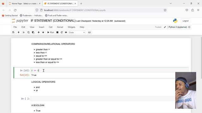Click the greater than or equal to >= bullet
The image size is (202, 113).
point(49,59)
